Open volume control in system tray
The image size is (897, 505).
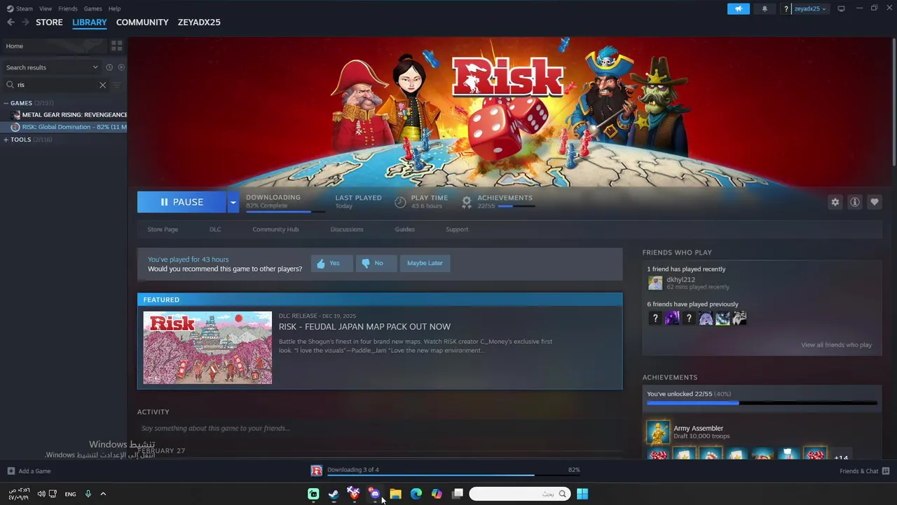[x=41, y=494]
